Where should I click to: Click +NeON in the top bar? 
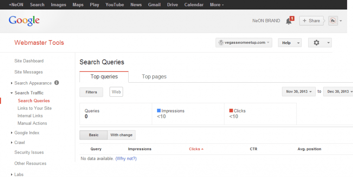coord(16,5)
